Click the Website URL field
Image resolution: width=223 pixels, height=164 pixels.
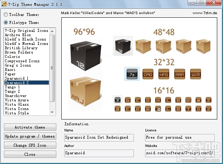[x=180, y=153]
